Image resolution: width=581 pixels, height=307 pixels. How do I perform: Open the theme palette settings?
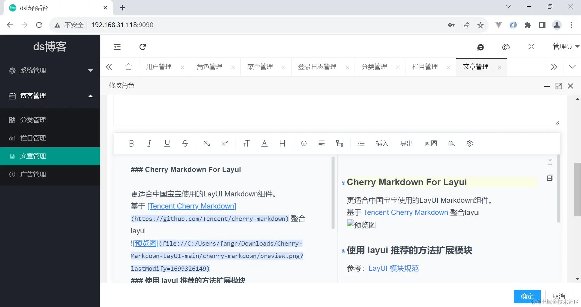click(506, 47)
